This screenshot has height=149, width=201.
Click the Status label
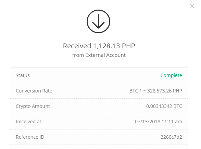coord(23,75)
